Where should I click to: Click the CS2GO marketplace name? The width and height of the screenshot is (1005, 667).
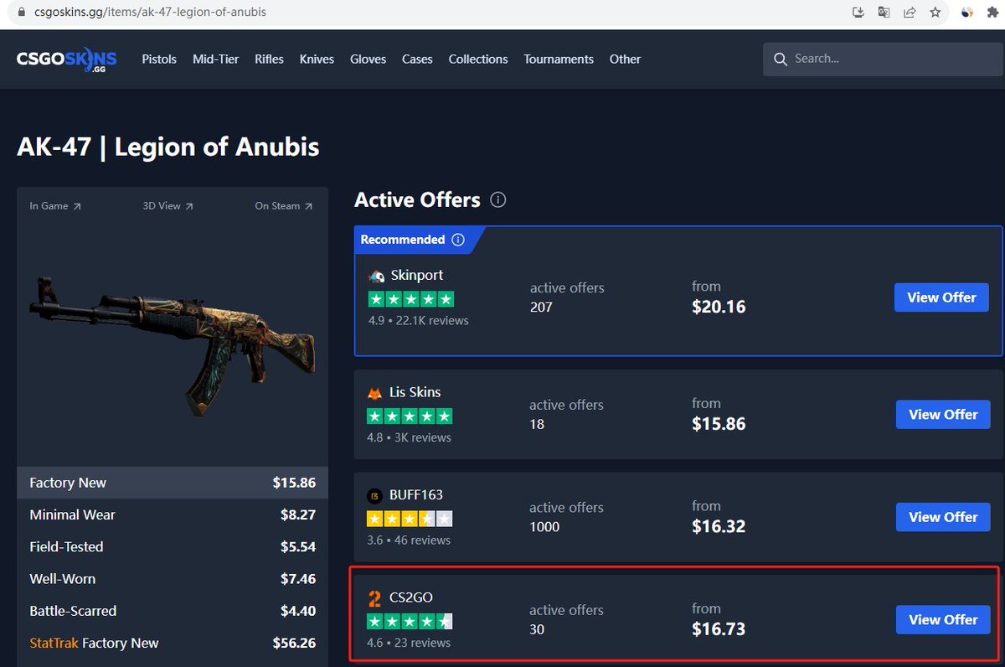coord(411,598)
